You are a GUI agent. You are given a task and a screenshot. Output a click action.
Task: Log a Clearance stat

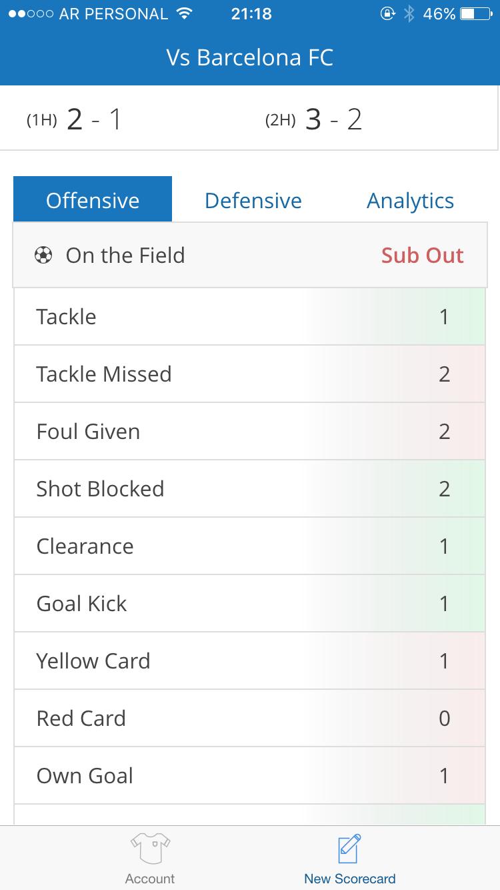click(249, 546)
